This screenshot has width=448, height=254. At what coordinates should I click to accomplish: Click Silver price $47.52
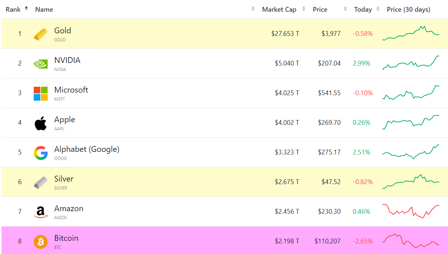coord(331,182)
